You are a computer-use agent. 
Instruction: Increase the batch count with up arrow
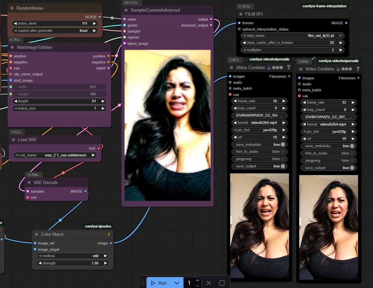point(197,280)
